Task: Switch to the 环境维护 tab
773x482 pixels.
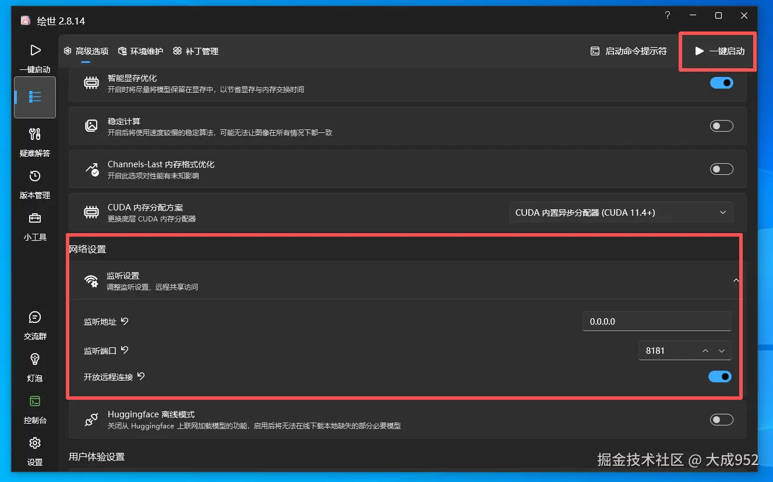Action: click(x=140, y=51)
